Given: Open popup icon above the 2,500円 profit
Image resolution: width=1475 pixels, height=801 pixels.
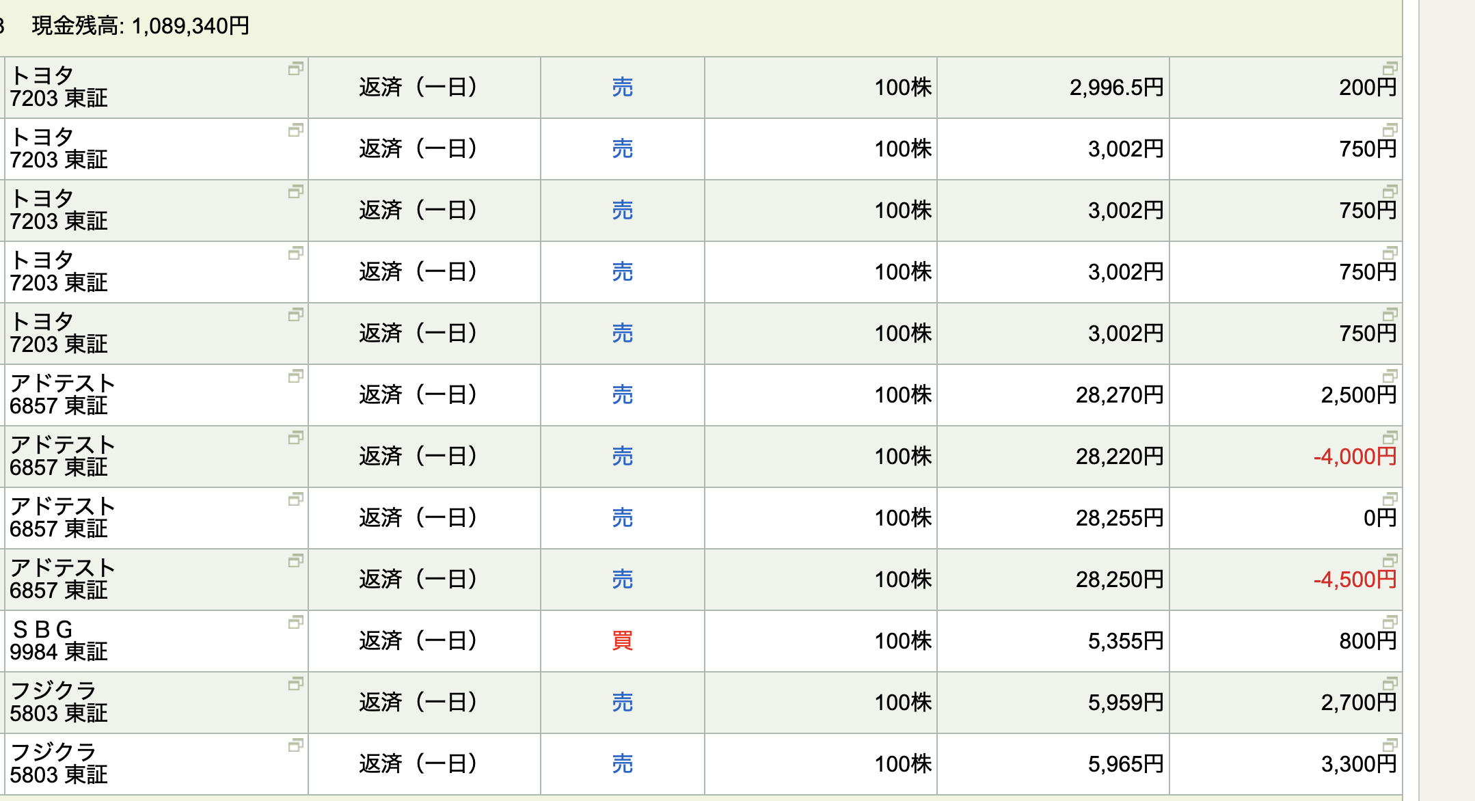Looking at the screenshot, I should click(1390, 376).
